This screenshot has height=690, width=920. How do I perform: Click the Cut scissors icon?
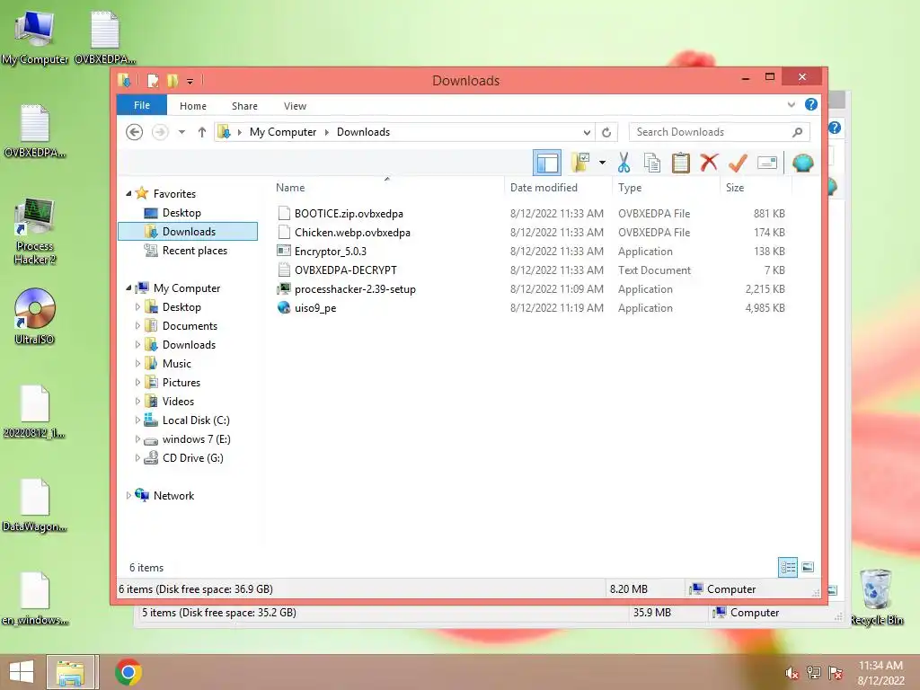(624, 163)
